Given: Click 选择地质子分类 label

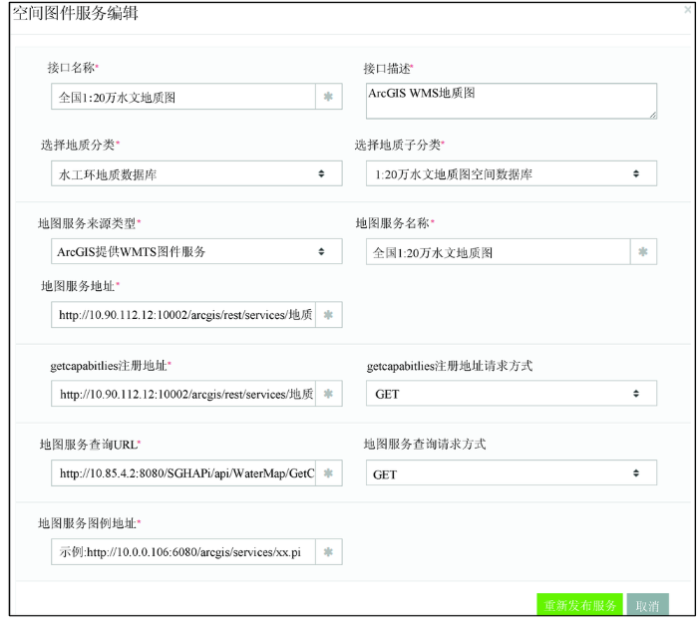Looking at the screenshot, I should click(x=398, y=145).
